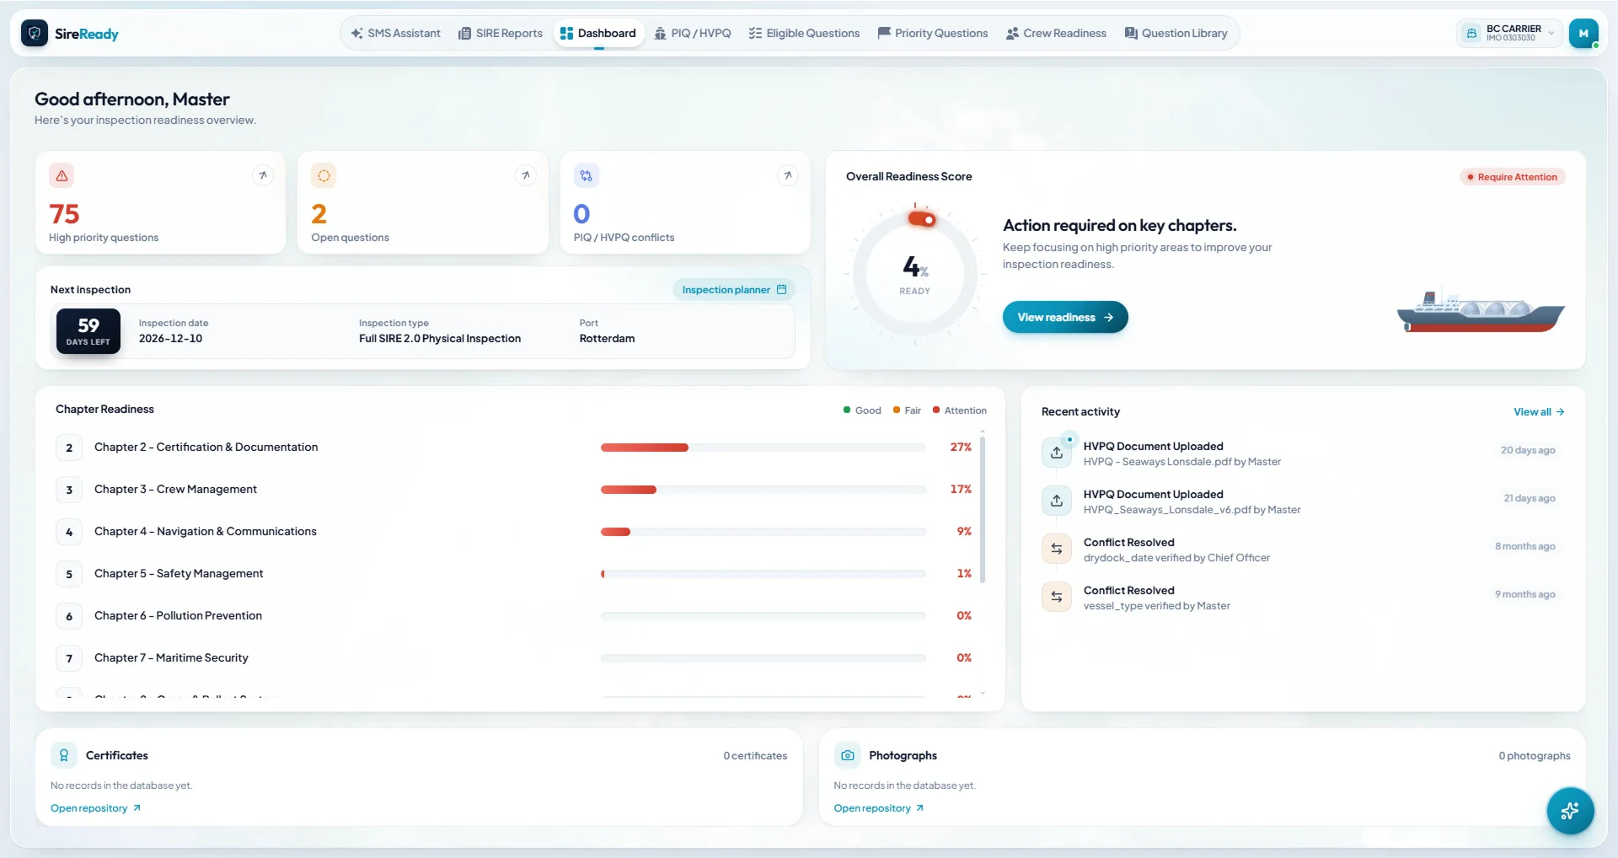Click the LNG tanker ship illustration
The image size is (1618, 858).
(x=1481, y=310)
